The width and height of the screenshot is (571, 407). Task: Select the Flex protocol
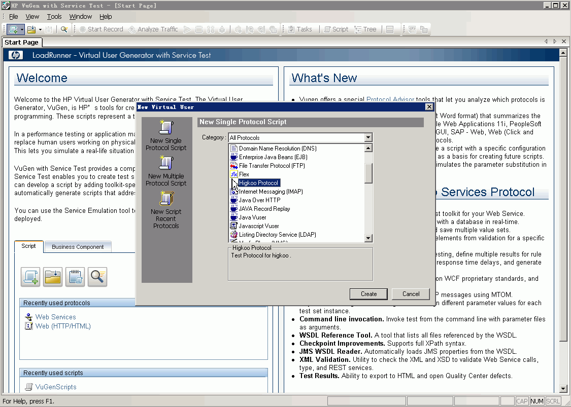[244, 174]
